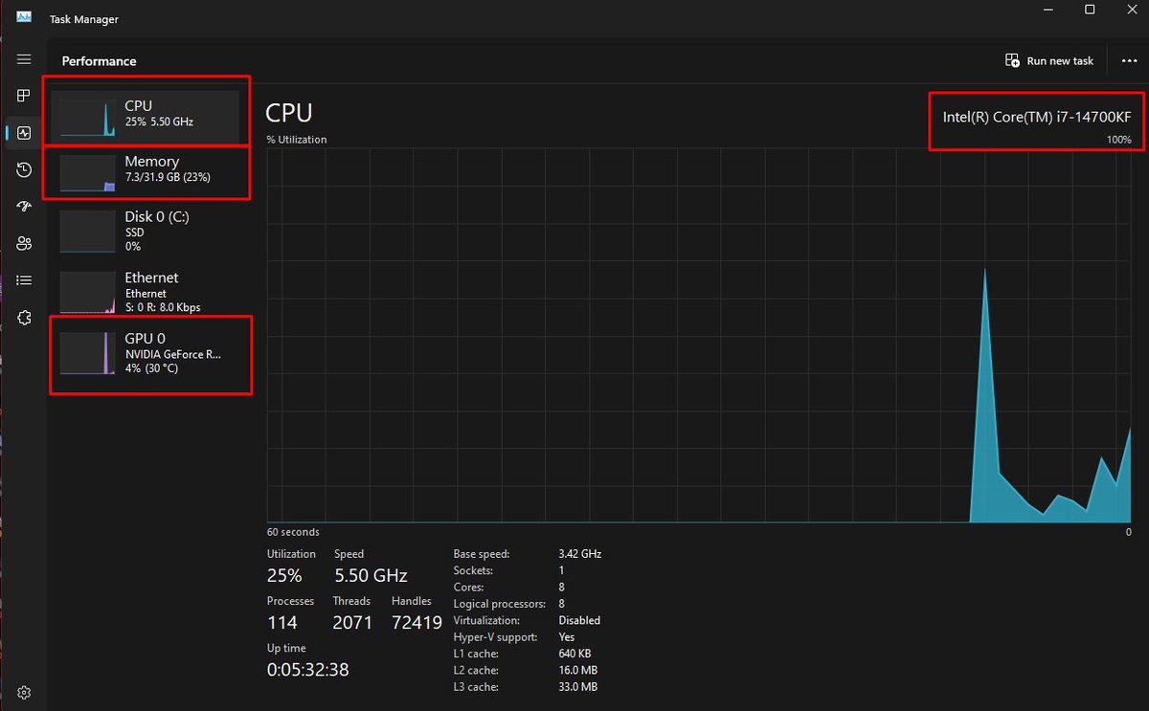1149x711 pixels.
Task: Select the Ethernet performance entry
Action: tap(145, 291)
